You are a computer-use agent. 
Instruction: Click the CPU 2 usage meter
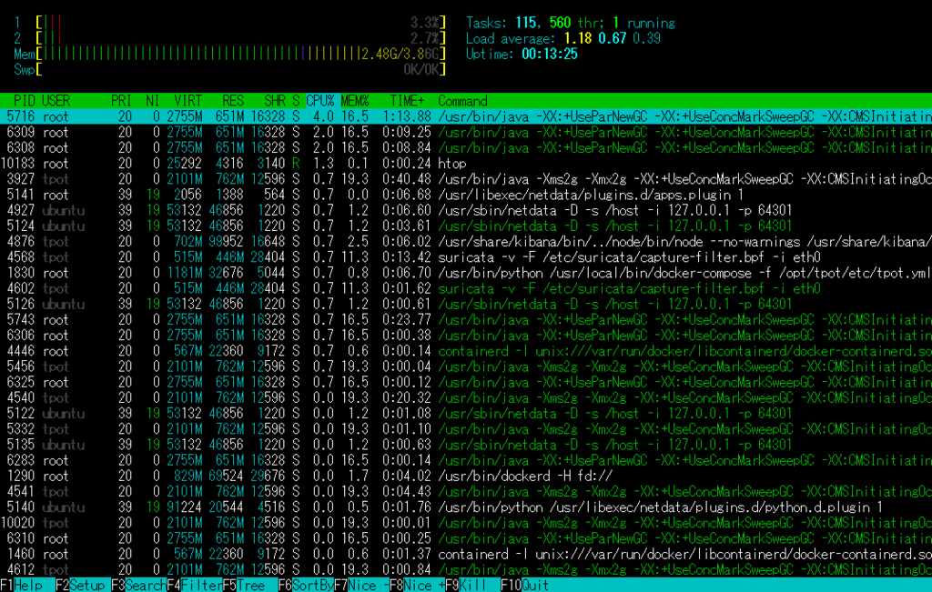click(229, 38)
